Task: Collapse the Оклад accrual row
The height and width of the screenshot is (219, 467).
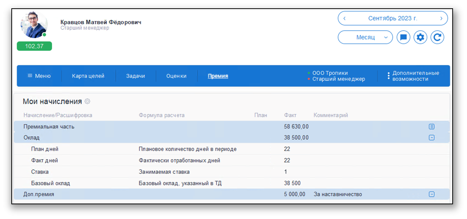Action: click(x=431, y=138)
